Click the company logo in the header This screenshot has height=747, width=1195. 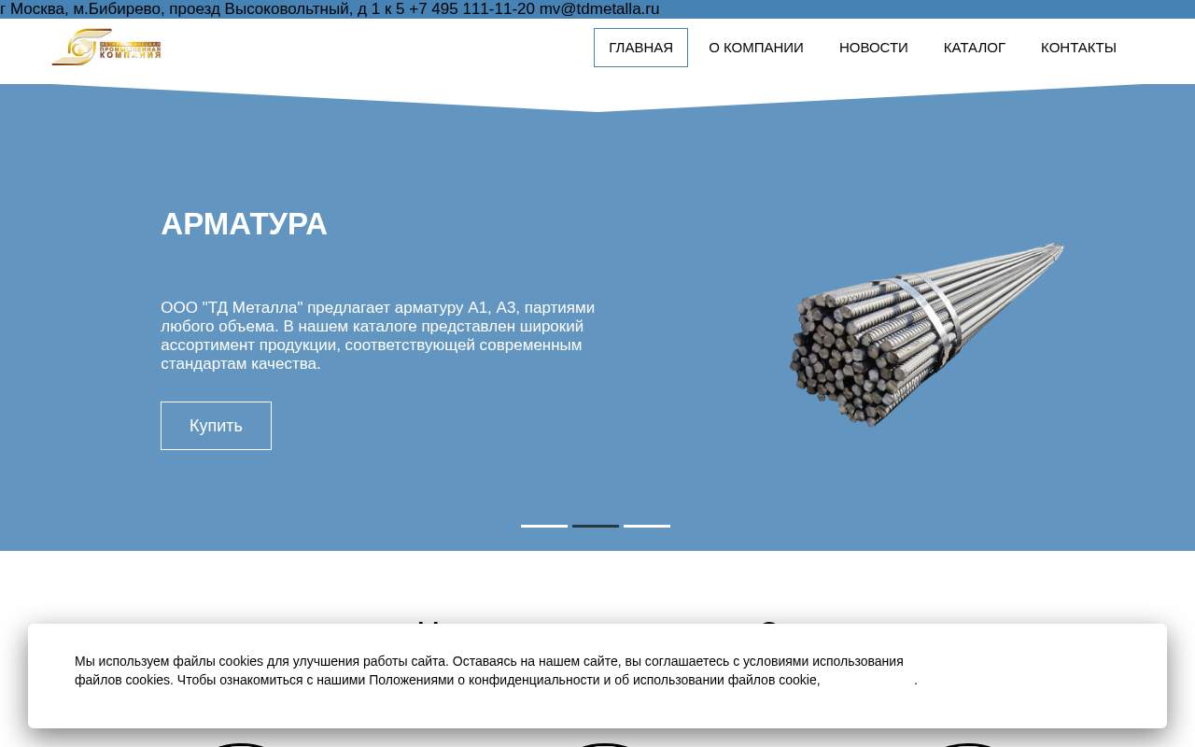(106, 47)
